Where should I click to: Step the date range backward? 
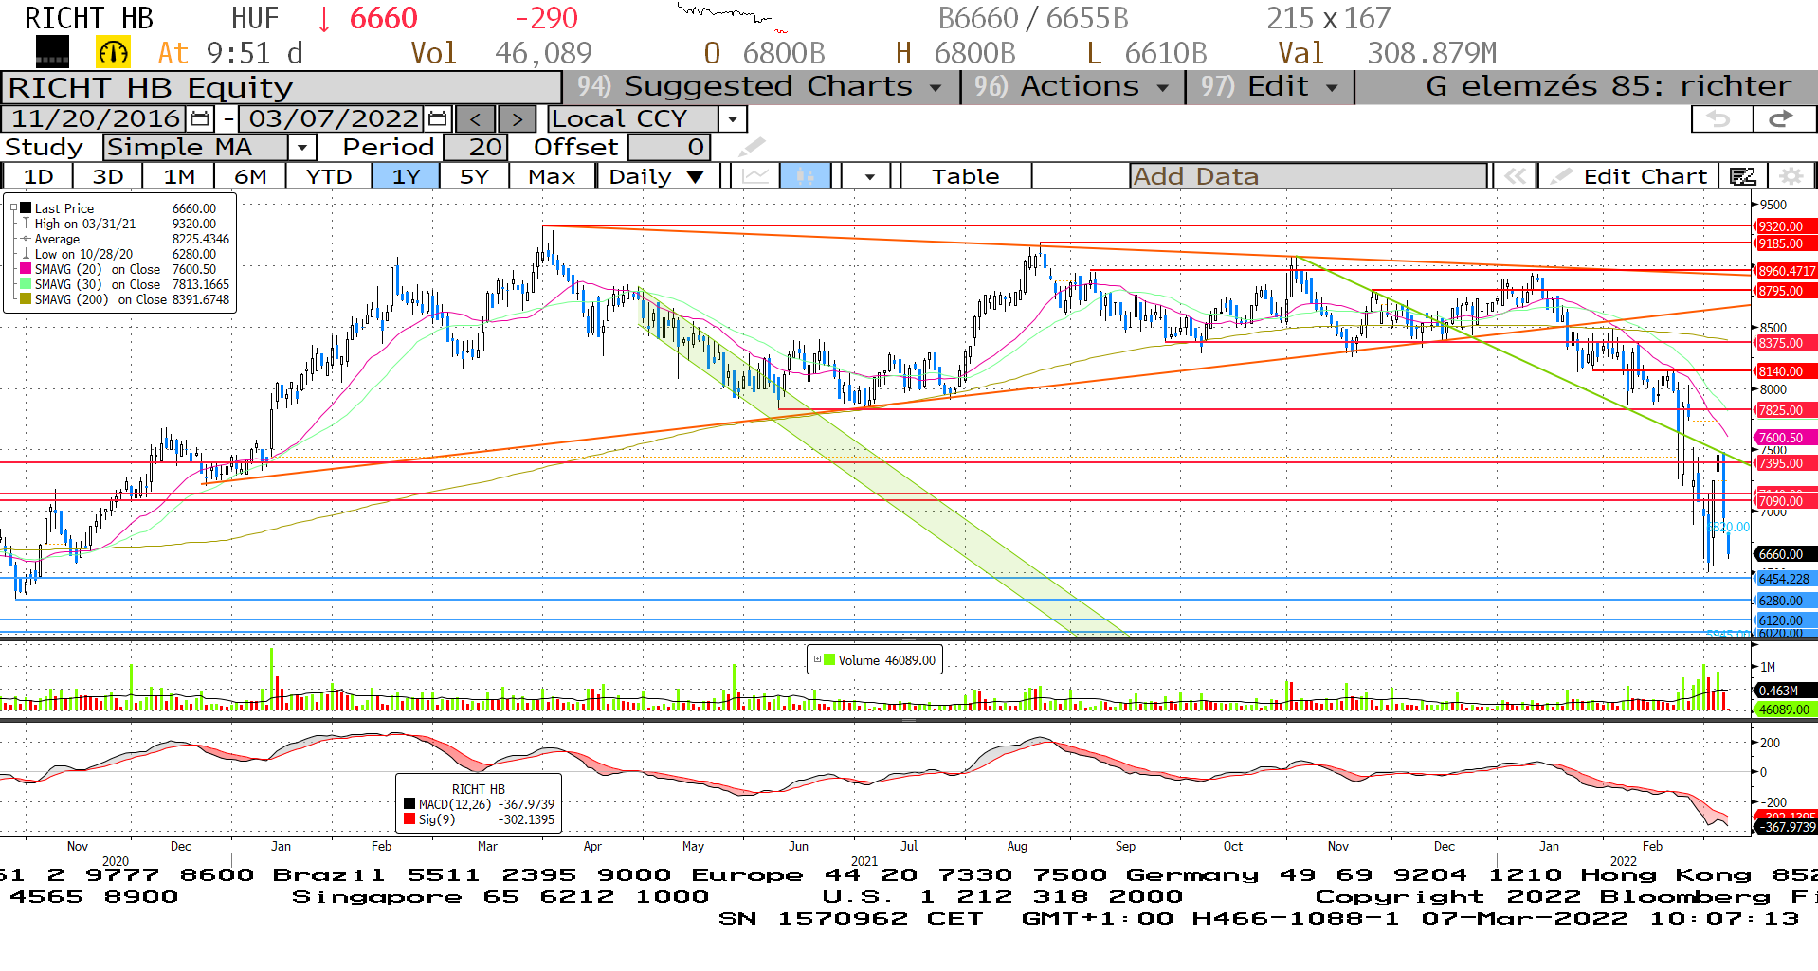coord(476,119)
